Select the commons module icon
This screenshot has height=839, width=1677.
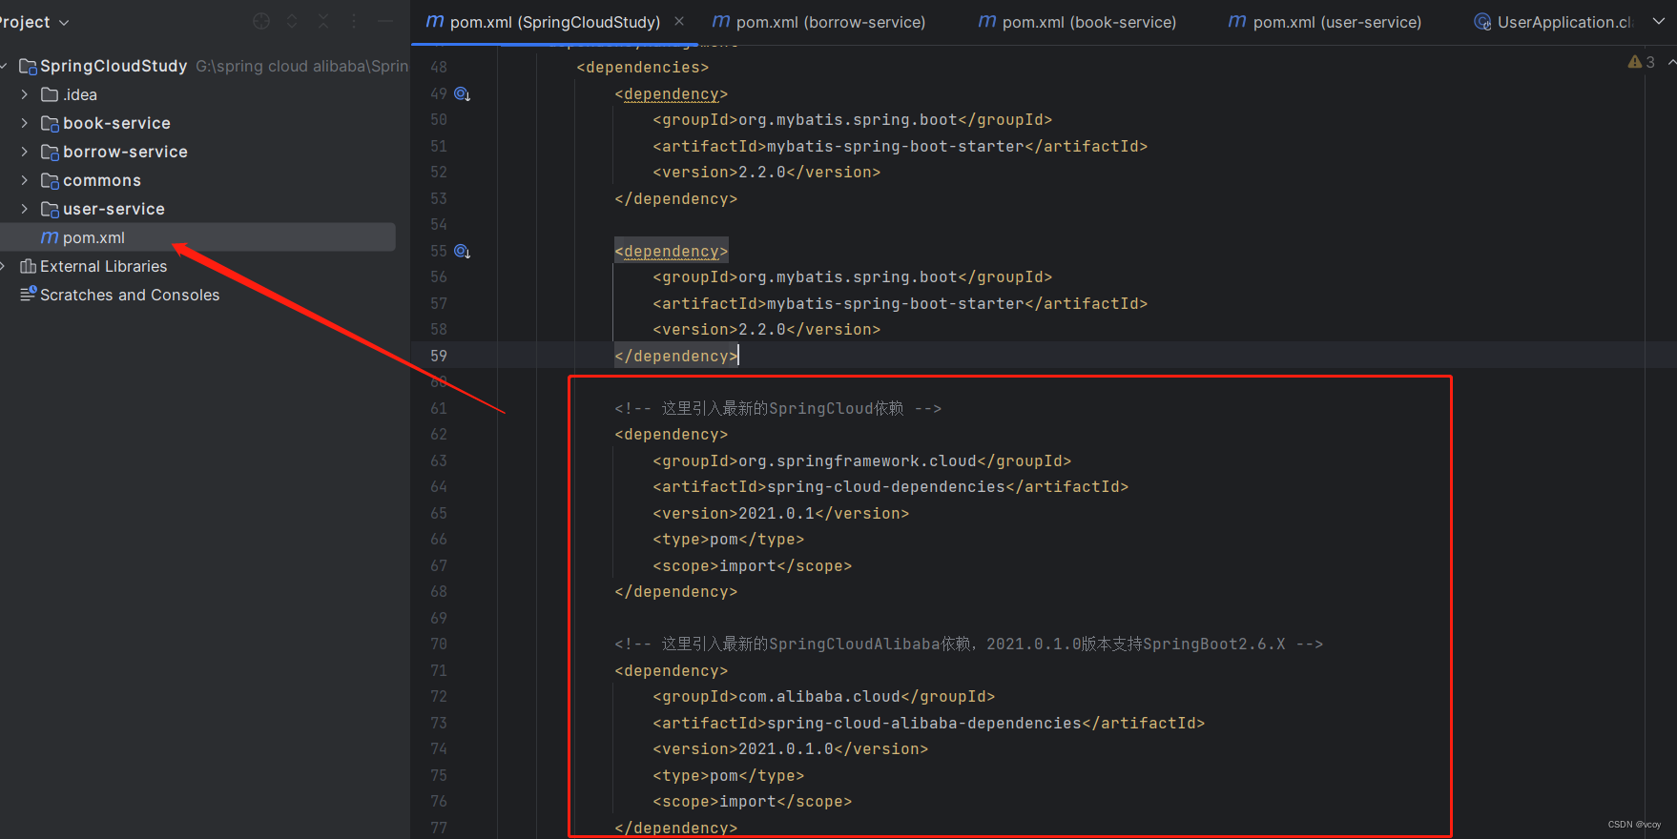50,180
